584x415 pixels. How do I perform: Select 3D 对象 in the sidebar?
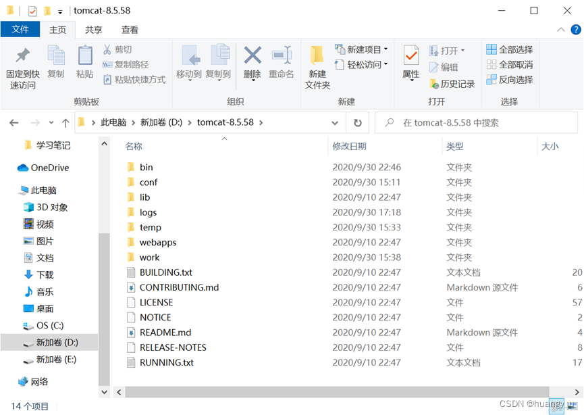tap(45, 207)
